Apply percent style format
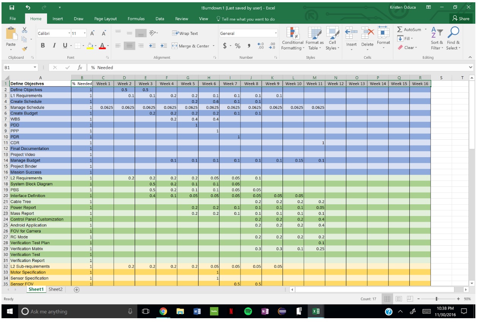 coord(238,46)
